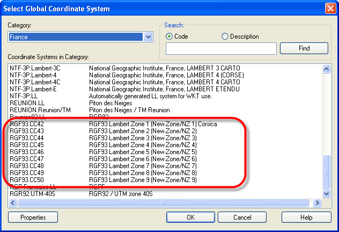
Task: Confirm selection with OK button
Action: point(190,218)
